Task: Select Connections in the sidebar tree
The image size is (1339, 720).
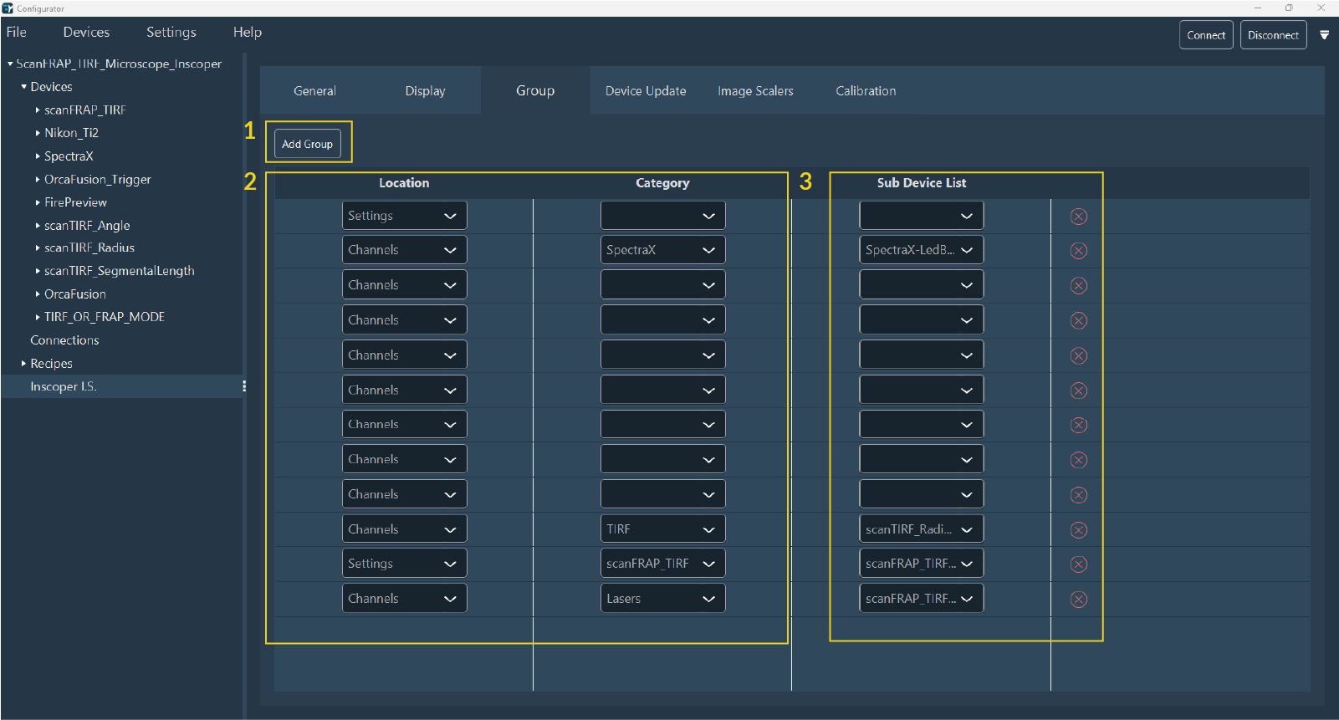Action: tap(64, 340)
